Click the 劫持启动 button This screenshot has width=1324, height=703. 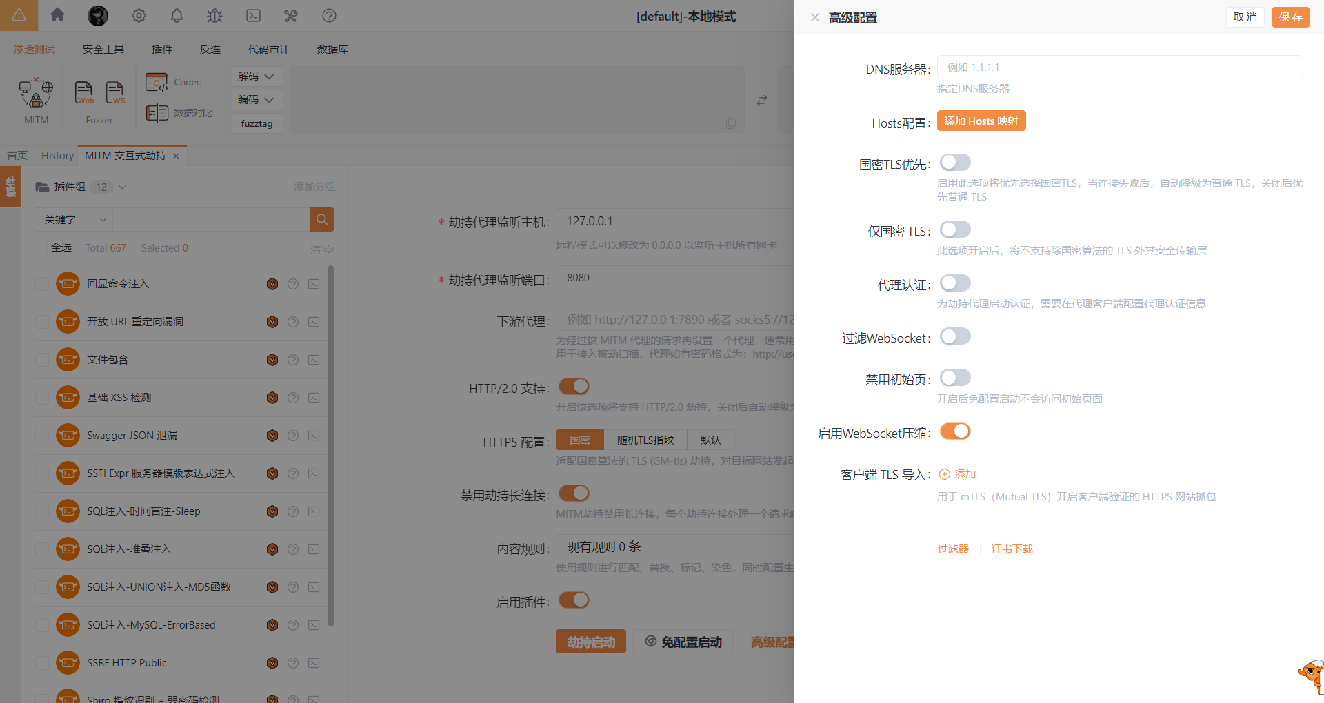click(591, 642)
